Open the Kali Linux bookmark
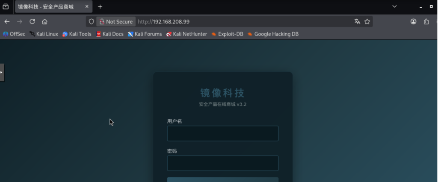The image size is (438, 182). 44,34
